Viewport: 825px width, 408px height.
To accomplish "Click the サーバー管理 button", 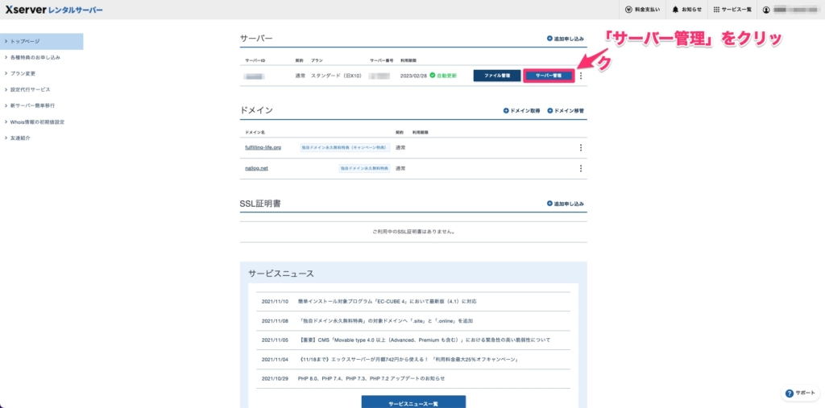I will pyautogui.click(x=548, y=76).
